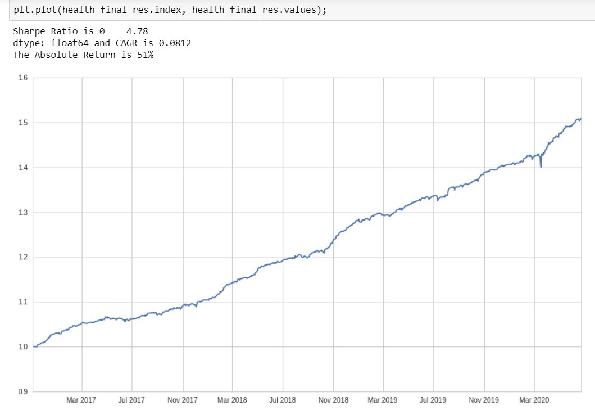The height and width of the screenshot is (414, 595).
Task: Click the x-axis label Mar 2020
Action: [534, 400]
